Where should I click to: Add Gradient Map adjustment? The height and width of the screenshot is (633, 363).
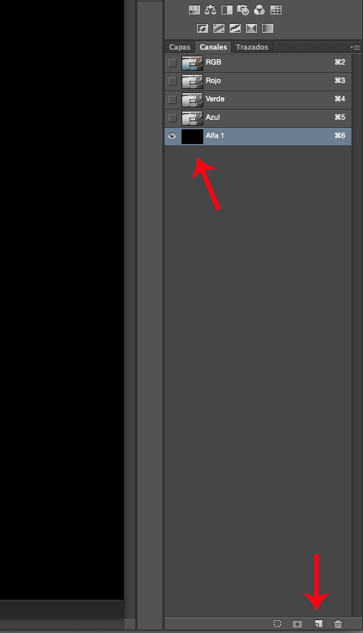[268, 28]
